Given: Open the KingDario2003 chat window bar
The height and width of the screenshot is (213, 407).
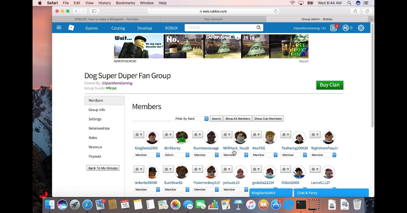Looking at the screenshot, I should pos(271,193).
